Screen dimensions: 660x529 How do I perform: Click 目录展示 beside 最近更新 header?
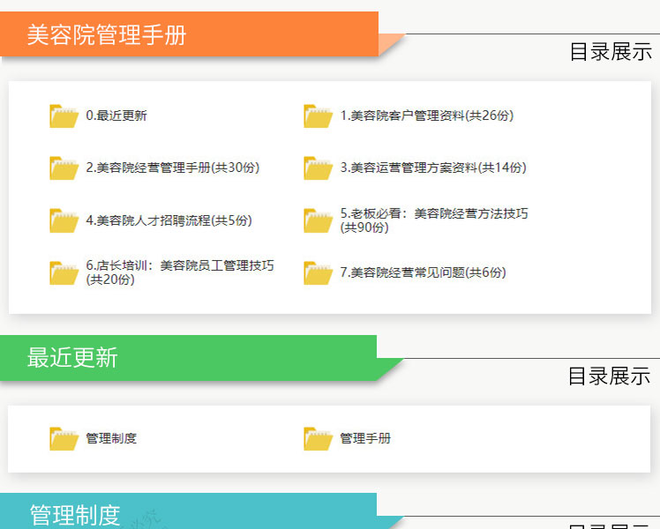point(609,376)
